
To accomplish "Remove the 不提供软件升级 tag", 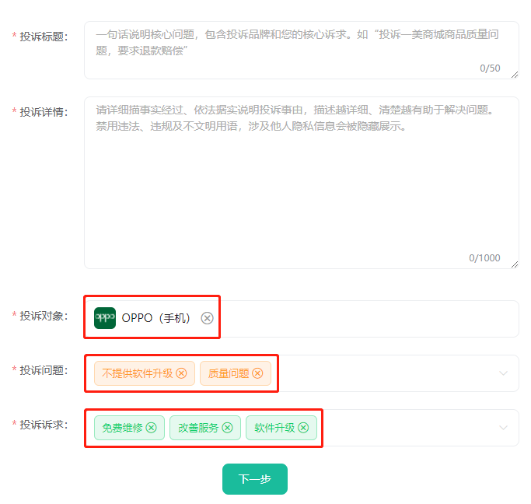I will point(181,373).
